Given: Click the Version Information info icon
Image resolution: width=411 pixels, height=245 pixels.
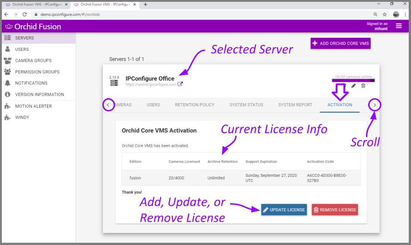Looking at the screenshot, I should (x=8, y=94).
